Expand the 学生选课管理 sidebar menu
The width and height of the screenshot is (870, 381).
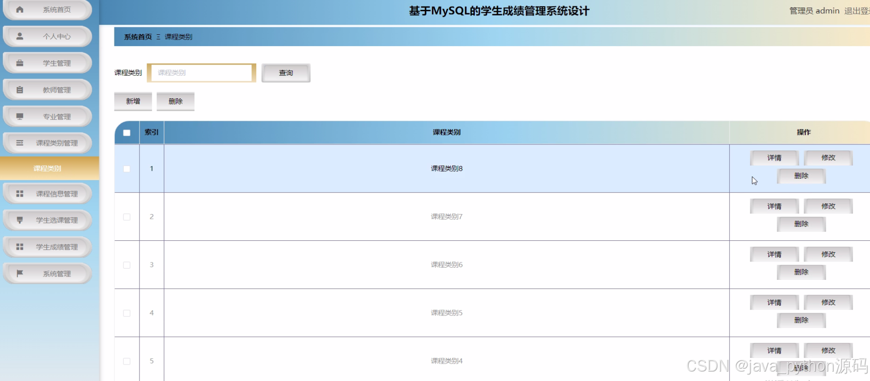(x=48, y=220)
